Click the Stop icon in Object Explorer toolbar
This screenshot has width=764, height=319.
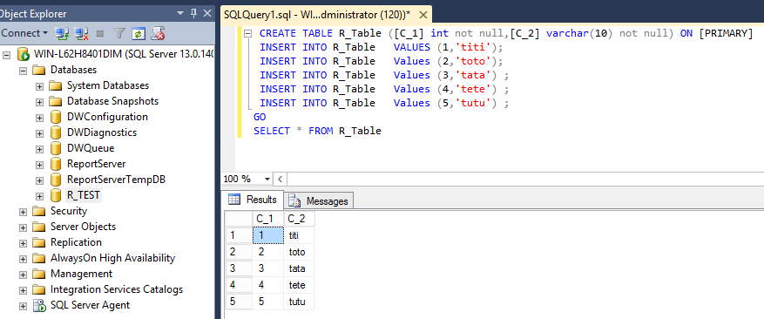[x=100, y=34]
